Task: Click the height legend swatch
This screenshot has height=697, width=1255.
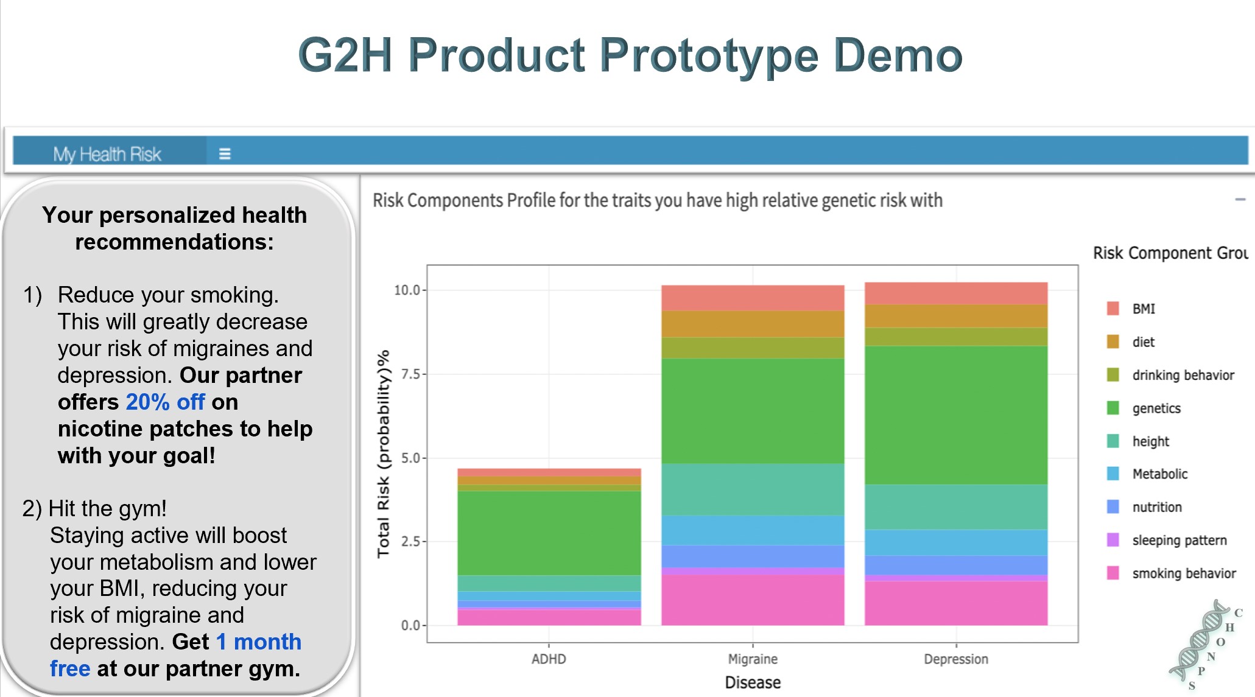Action: pyautogui.click(x=1113, y=441)
